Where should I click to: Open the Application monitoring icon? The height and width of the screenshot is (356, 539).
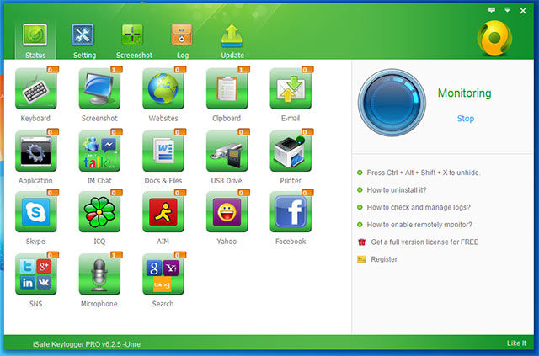coord(35,151)
